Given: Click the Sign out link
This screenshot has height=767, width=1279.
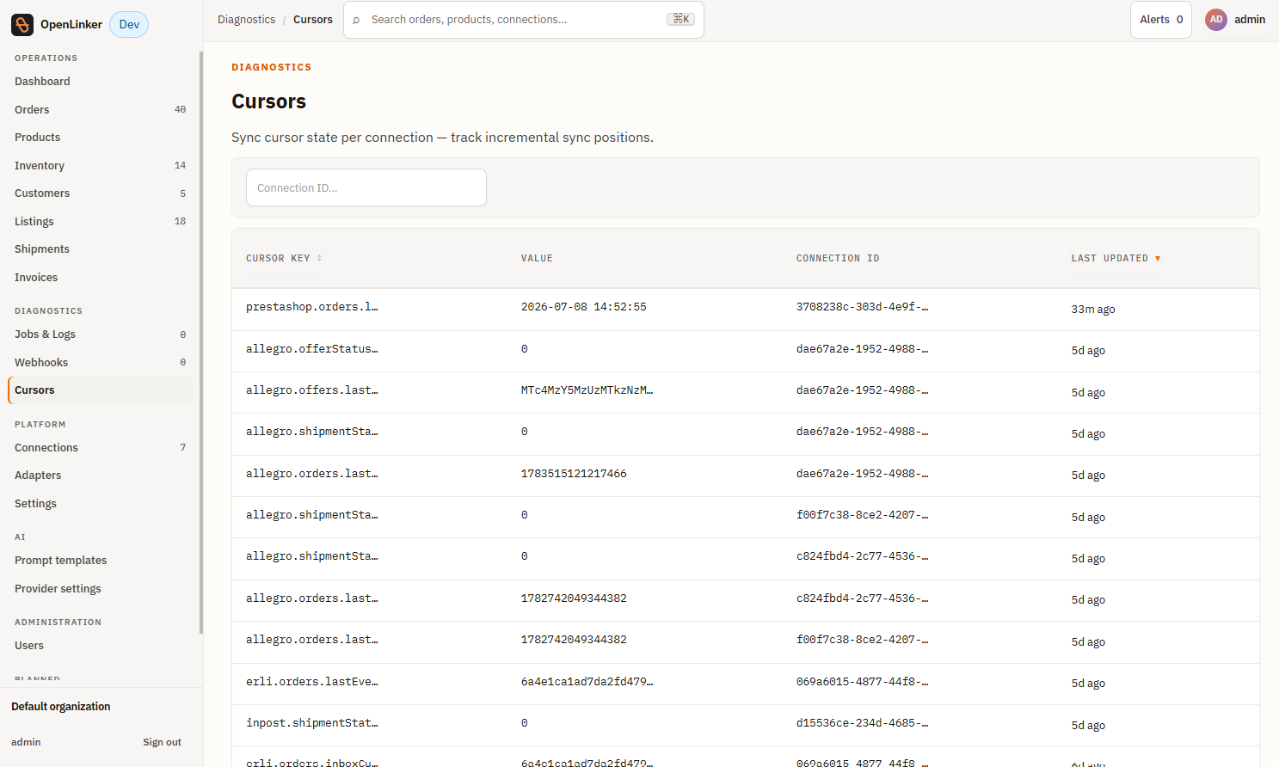Looking at the screenshot, I should tap(162, 742).
